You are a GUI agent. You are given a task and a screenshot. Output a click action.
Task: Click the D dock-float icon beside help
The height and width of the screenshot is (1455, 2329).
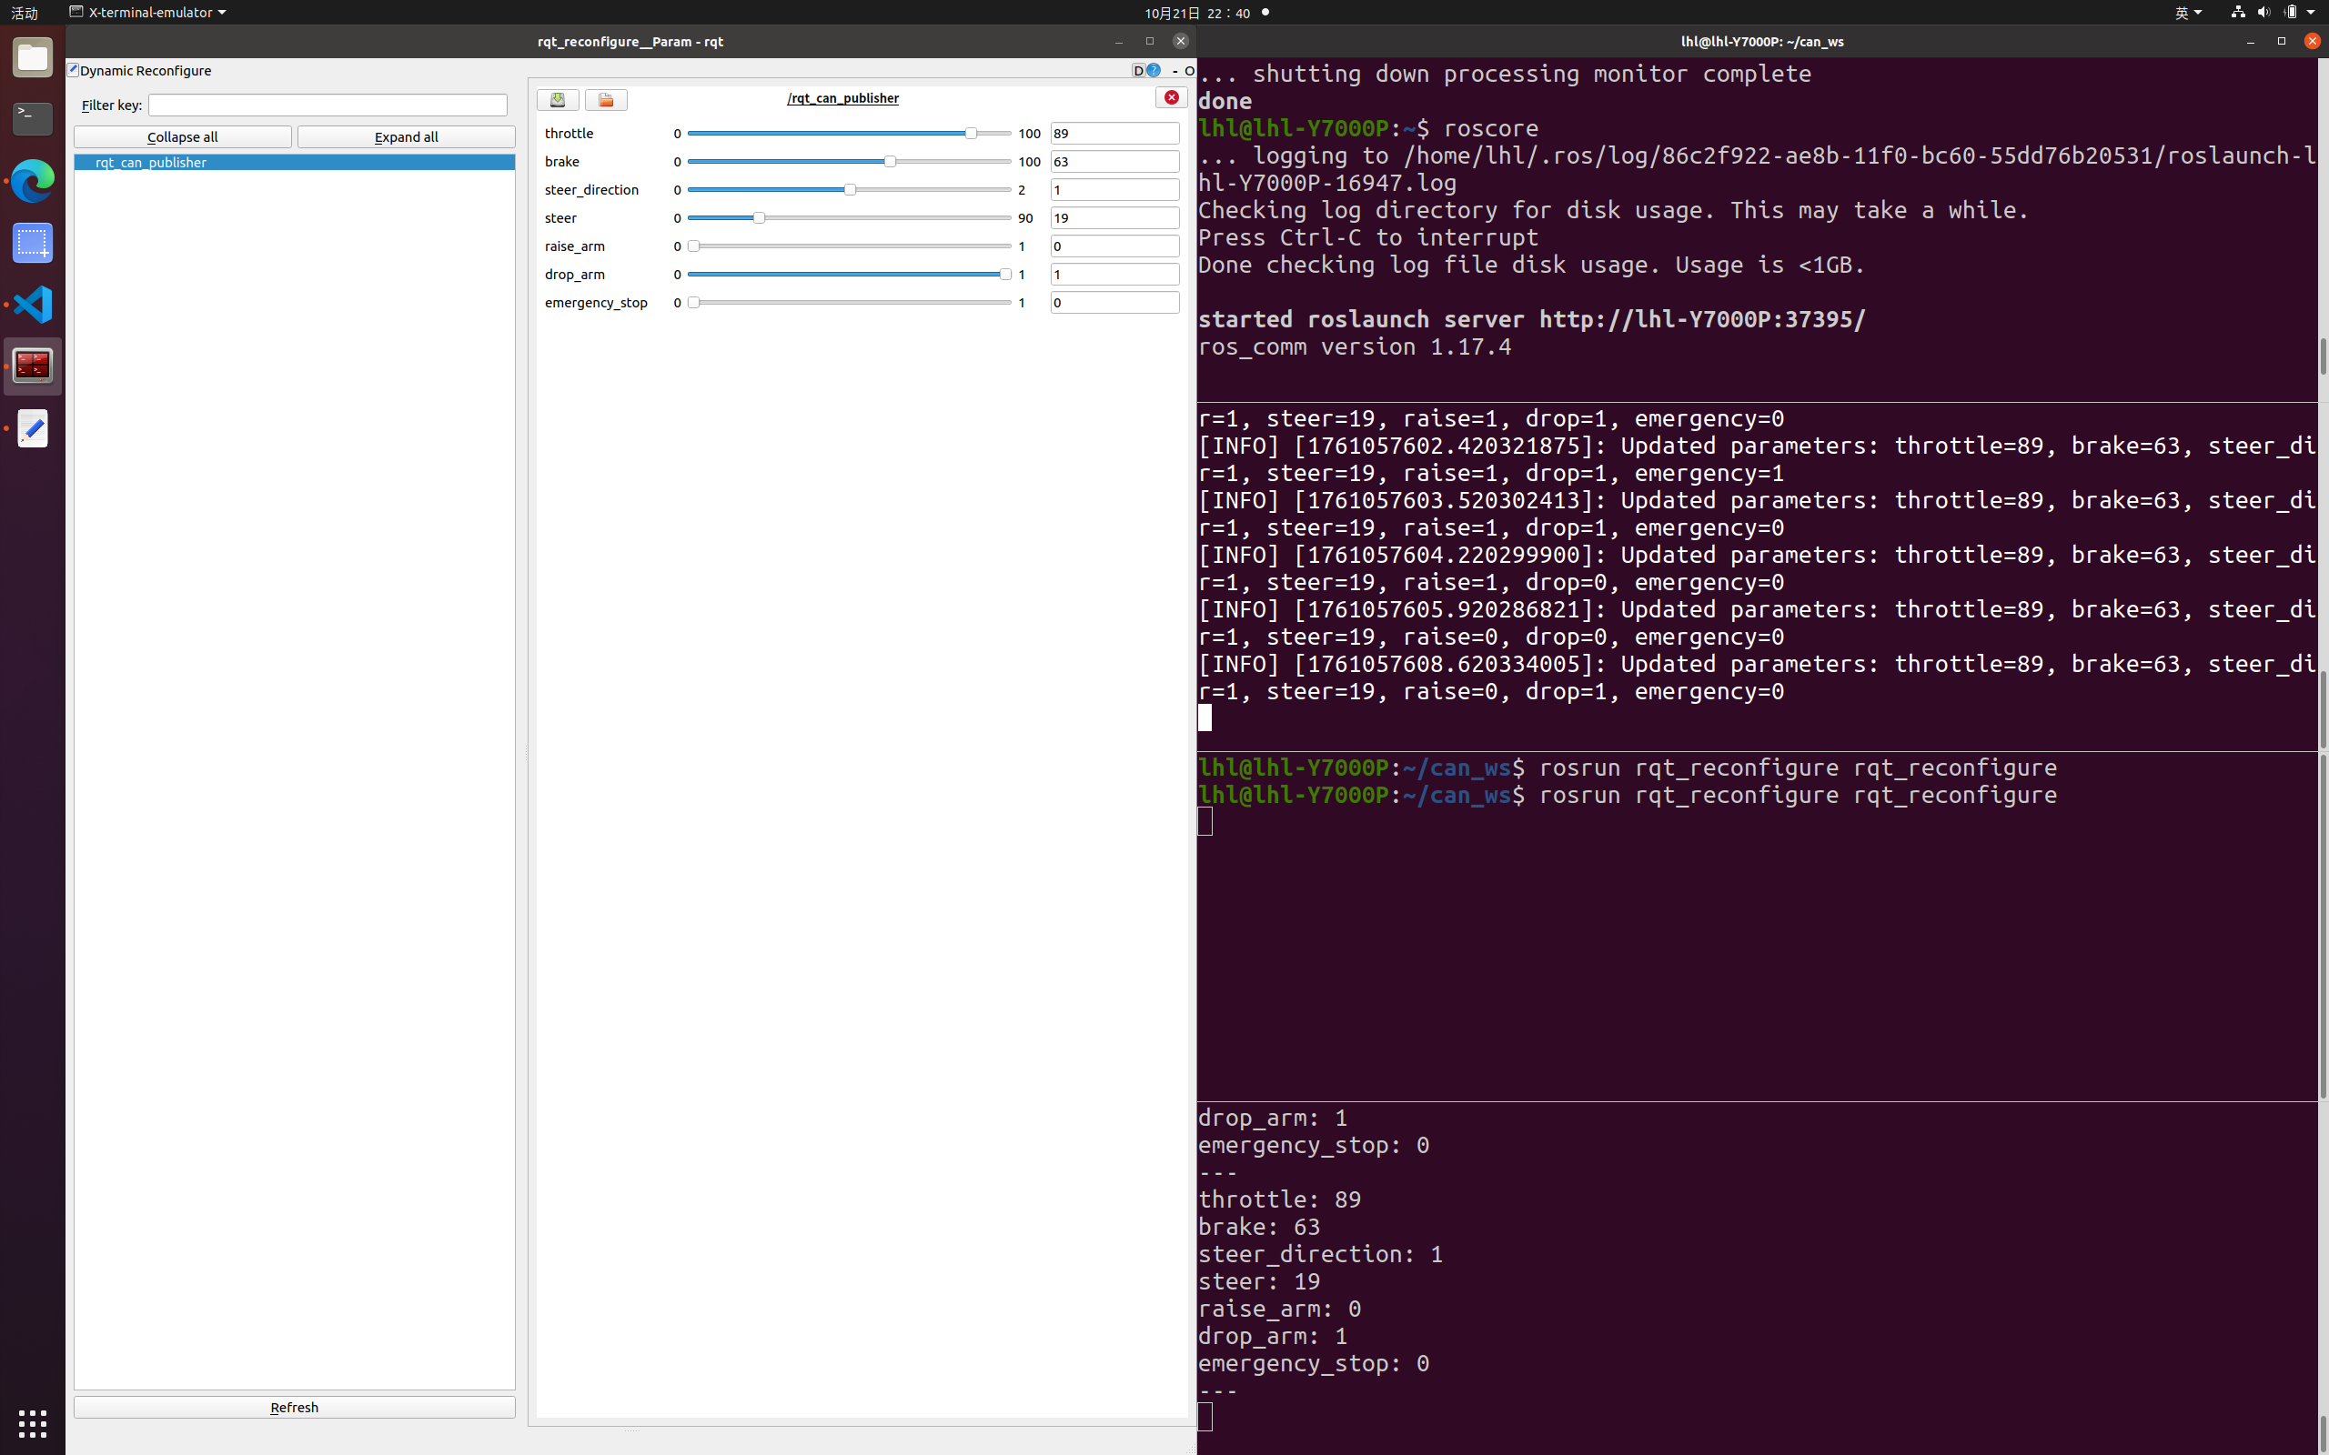point(1137,70)
